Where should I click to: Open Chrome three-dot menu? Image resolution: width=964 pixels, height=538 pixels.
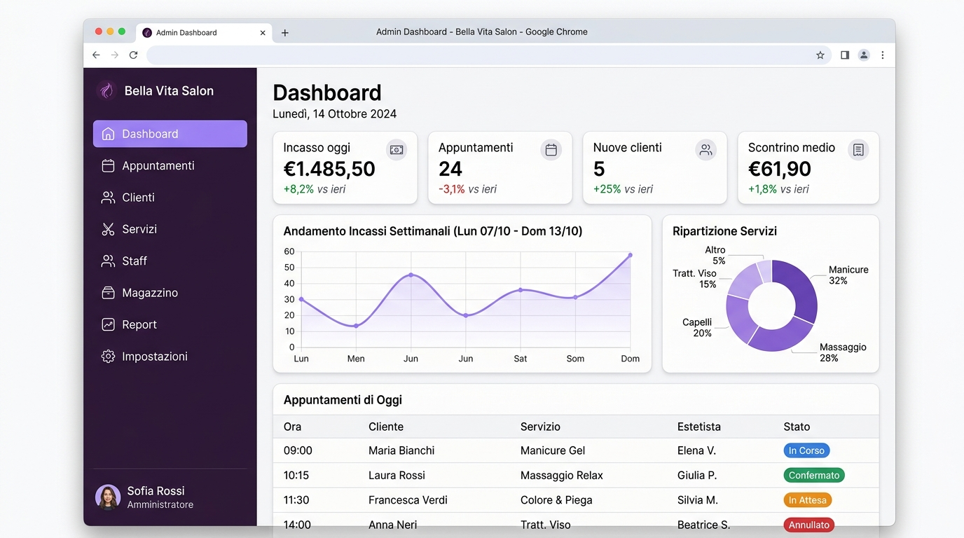tap(883, 55)
